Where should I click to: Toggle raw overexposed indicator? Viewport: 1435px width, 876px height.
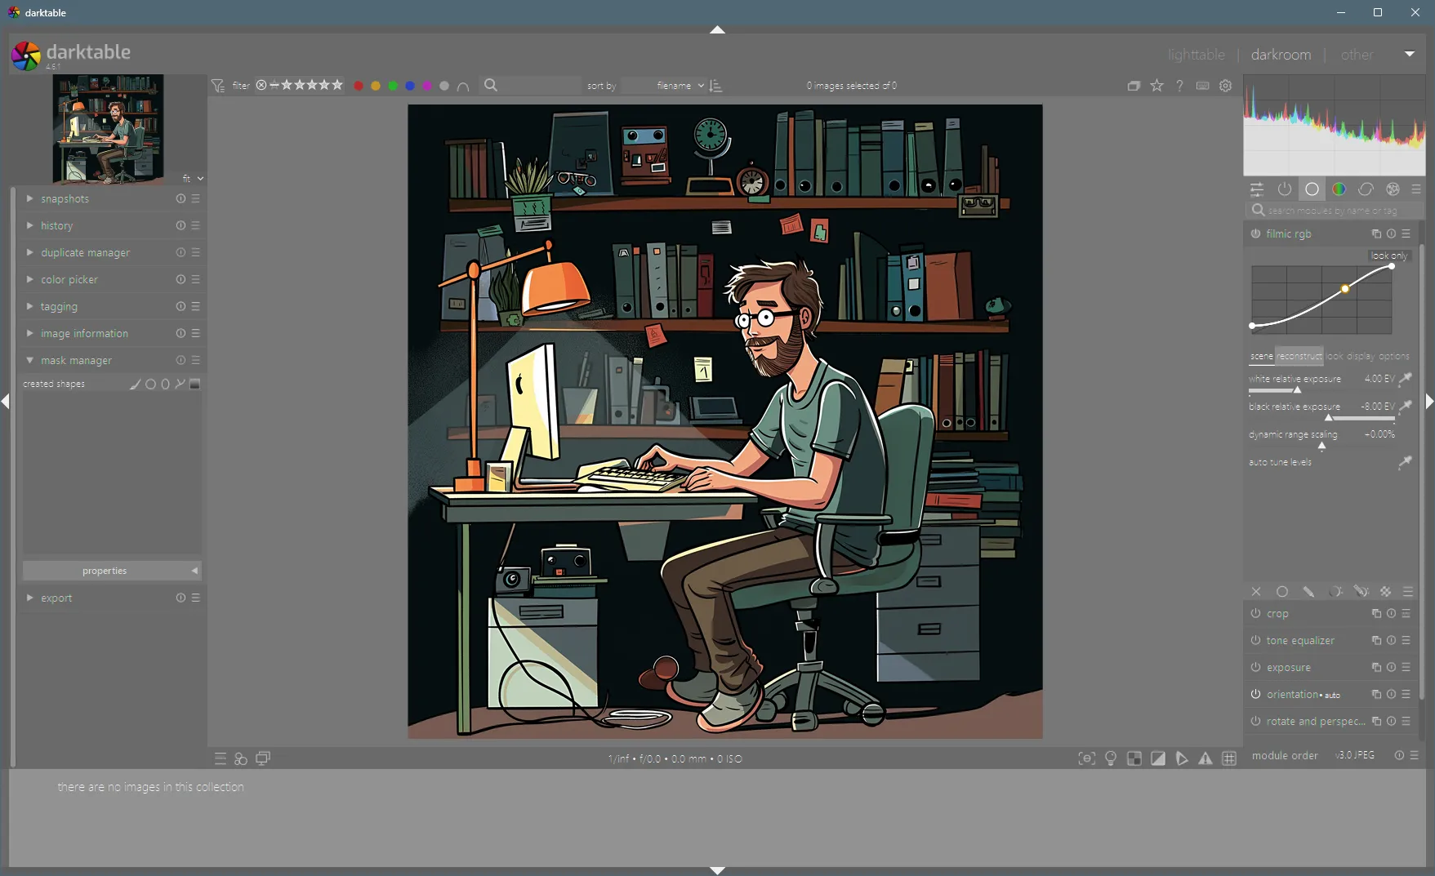pyautogui.click(x=1134, y=758)
